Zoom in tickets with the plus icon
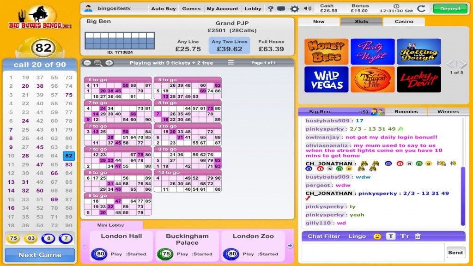The width and height of the screenshot is (473, 266). [109, 63]
